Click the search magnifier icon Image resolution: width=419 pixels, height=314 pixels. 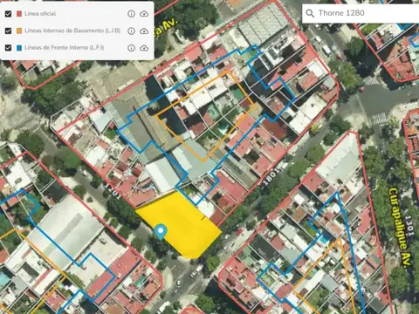310,13
